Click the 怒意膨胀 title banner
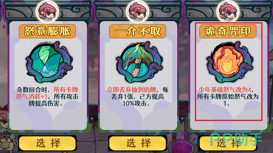Screen dimensions: 273x153 coord(47,31)
